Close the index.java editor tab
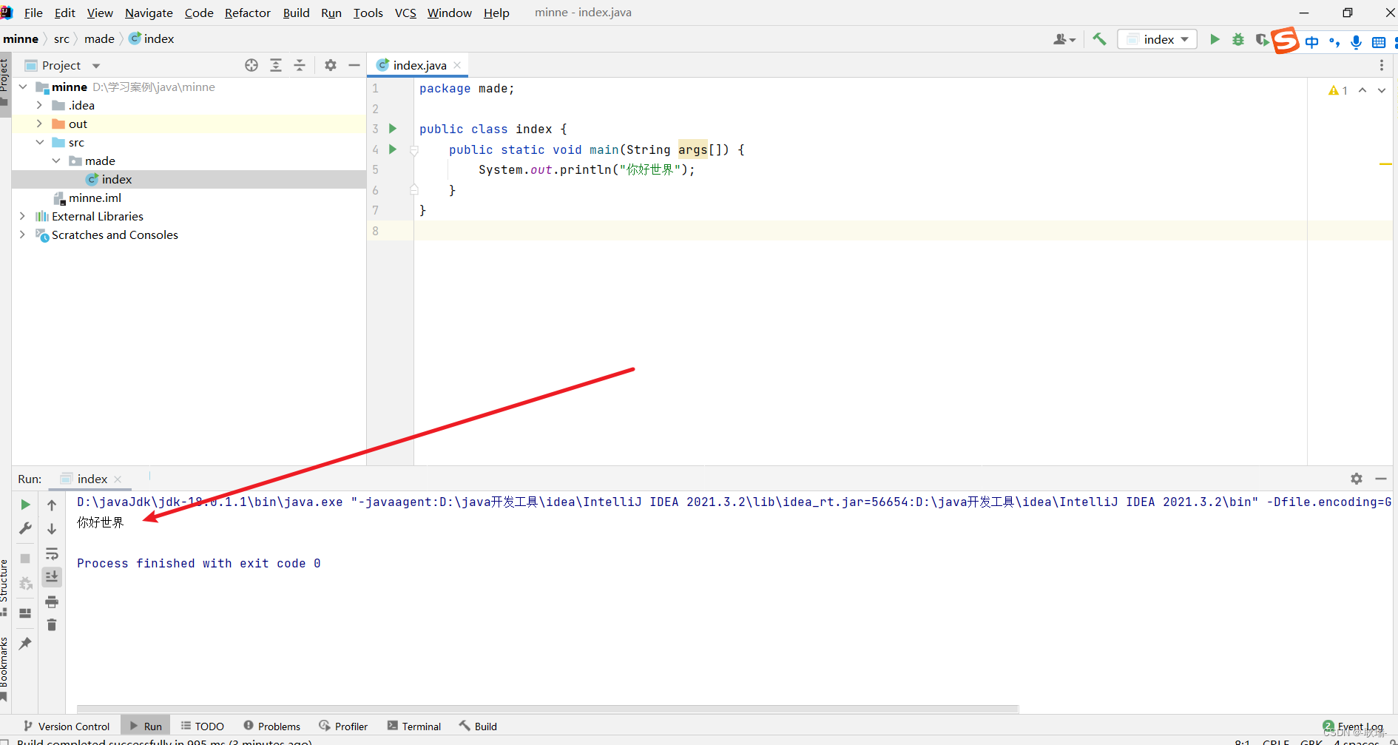Screen dimensions: 1398x745 pos(457,65)
